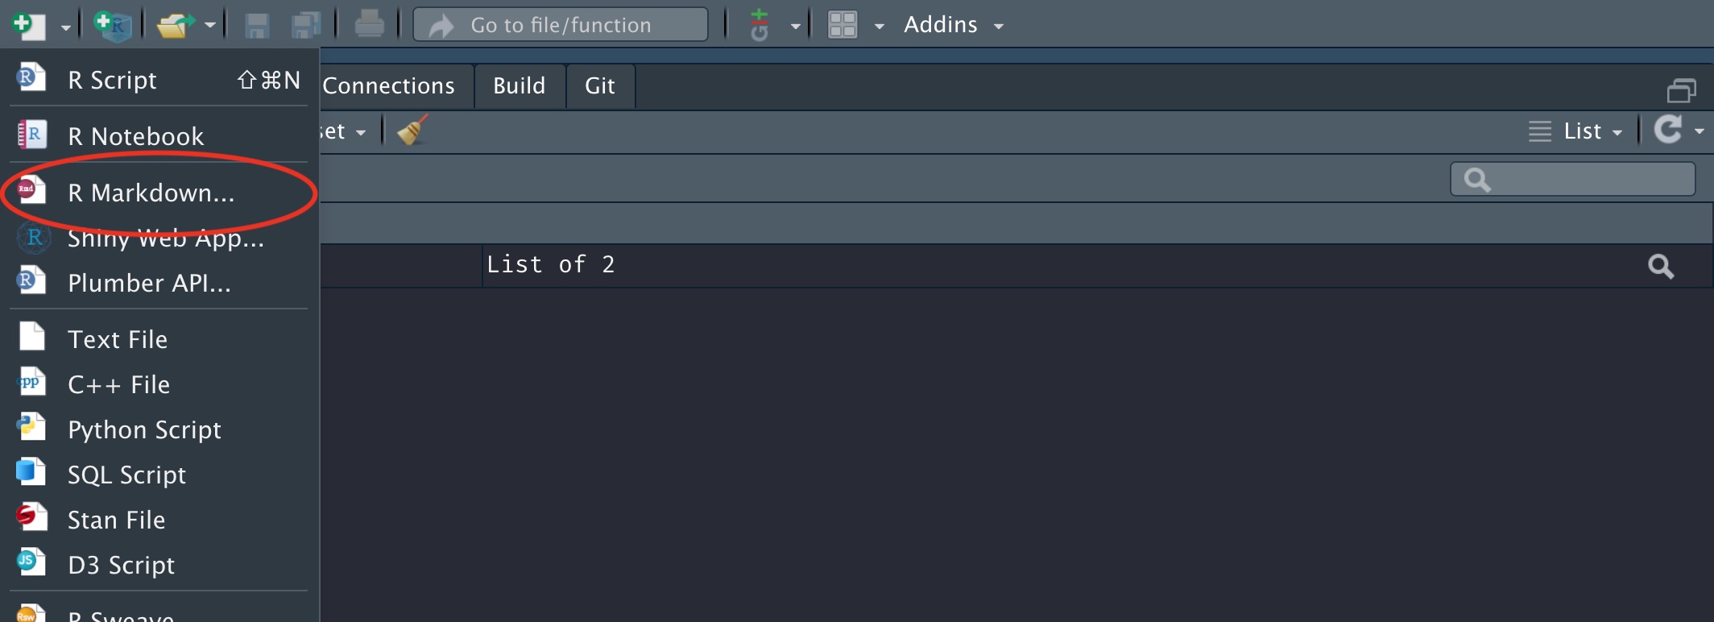Switch to the Git tab
The image size is (1714, 622).
pyautogui.click(x=600, y=85)
